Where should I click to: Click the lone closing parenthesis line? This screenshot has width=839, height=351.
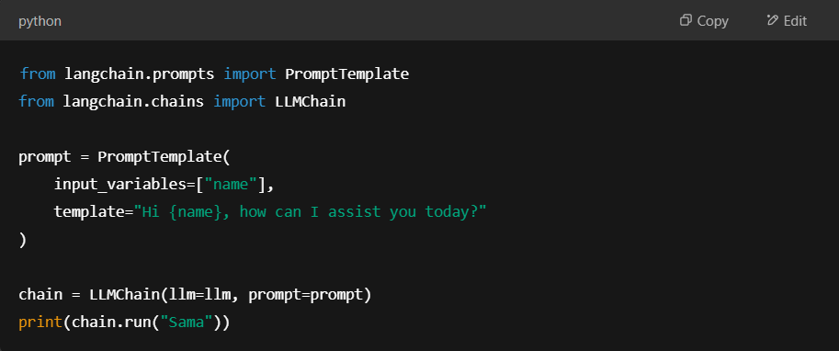(x=22, y=240)
